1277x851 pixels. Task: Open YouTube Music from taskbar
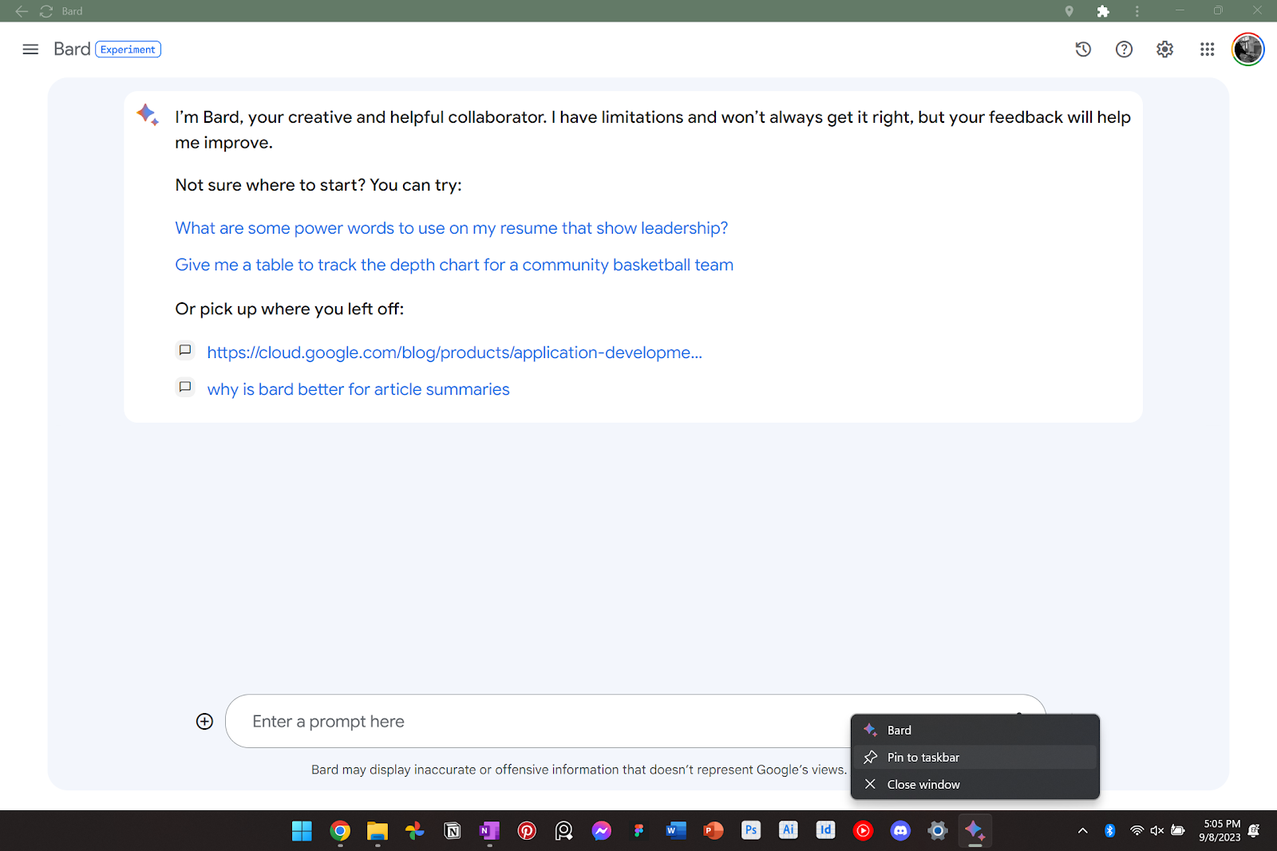pyautogui.click(x=863, y=830)
